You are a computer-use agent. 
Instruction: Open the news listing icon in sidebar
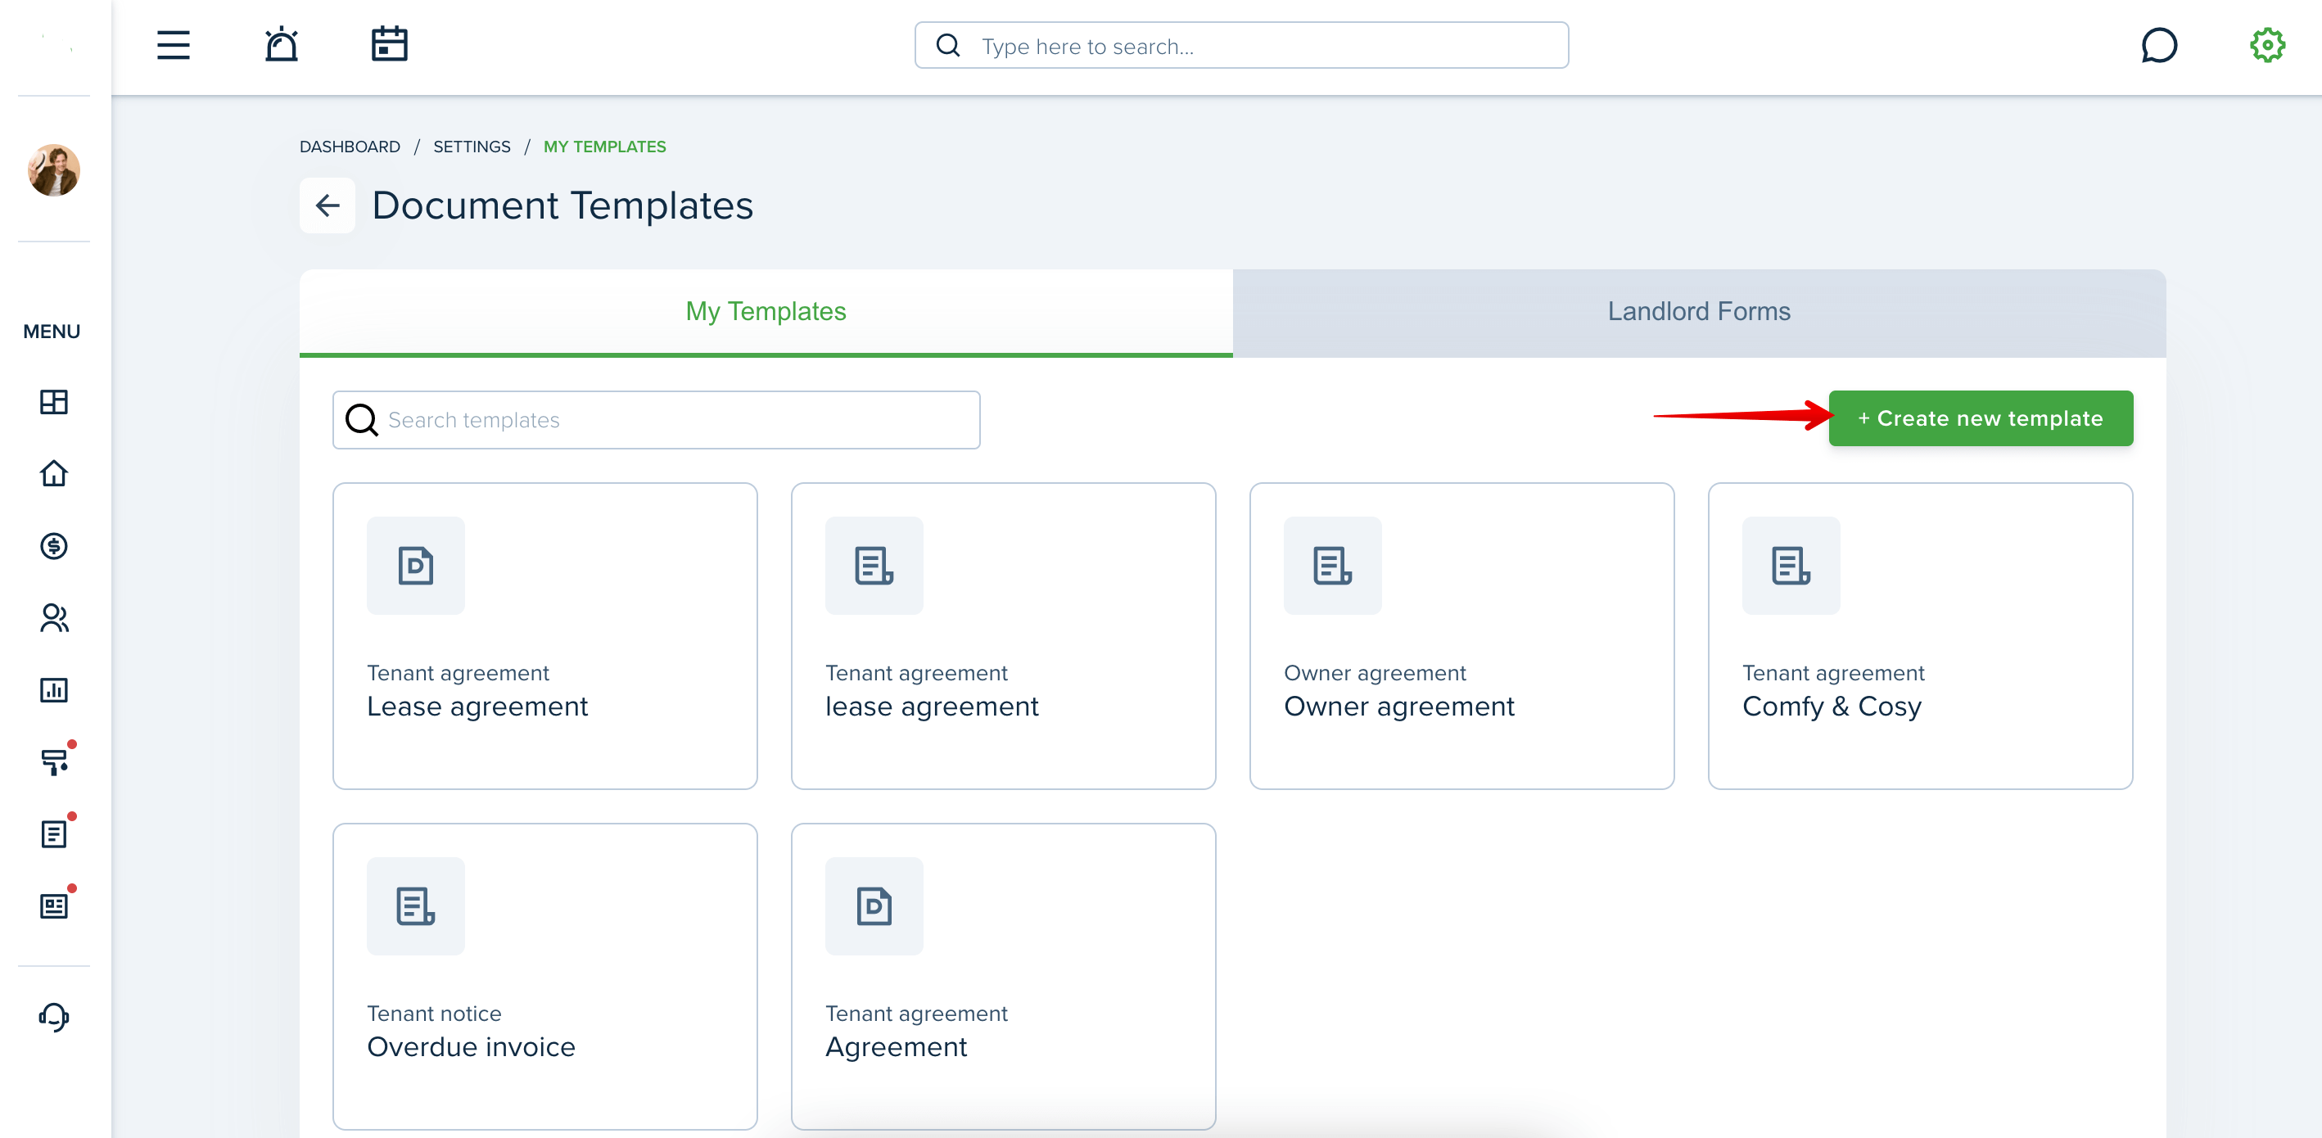tap(54, 906)
